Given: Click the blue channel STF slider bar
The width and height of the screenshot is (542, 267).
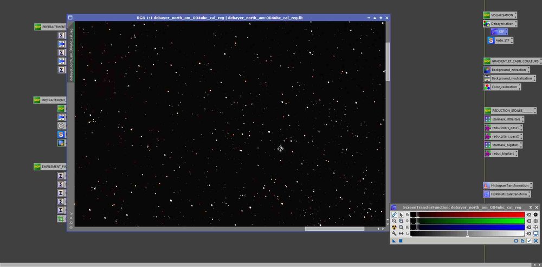Looking at the screenshot, I should click(x=467, y=227).
